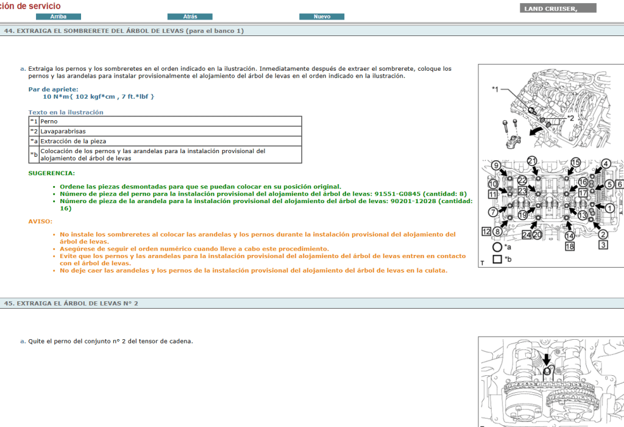Click the circle *a legend symbol
Image resolution: width=624 pixels, height=427 pixels.
point(497,247)
